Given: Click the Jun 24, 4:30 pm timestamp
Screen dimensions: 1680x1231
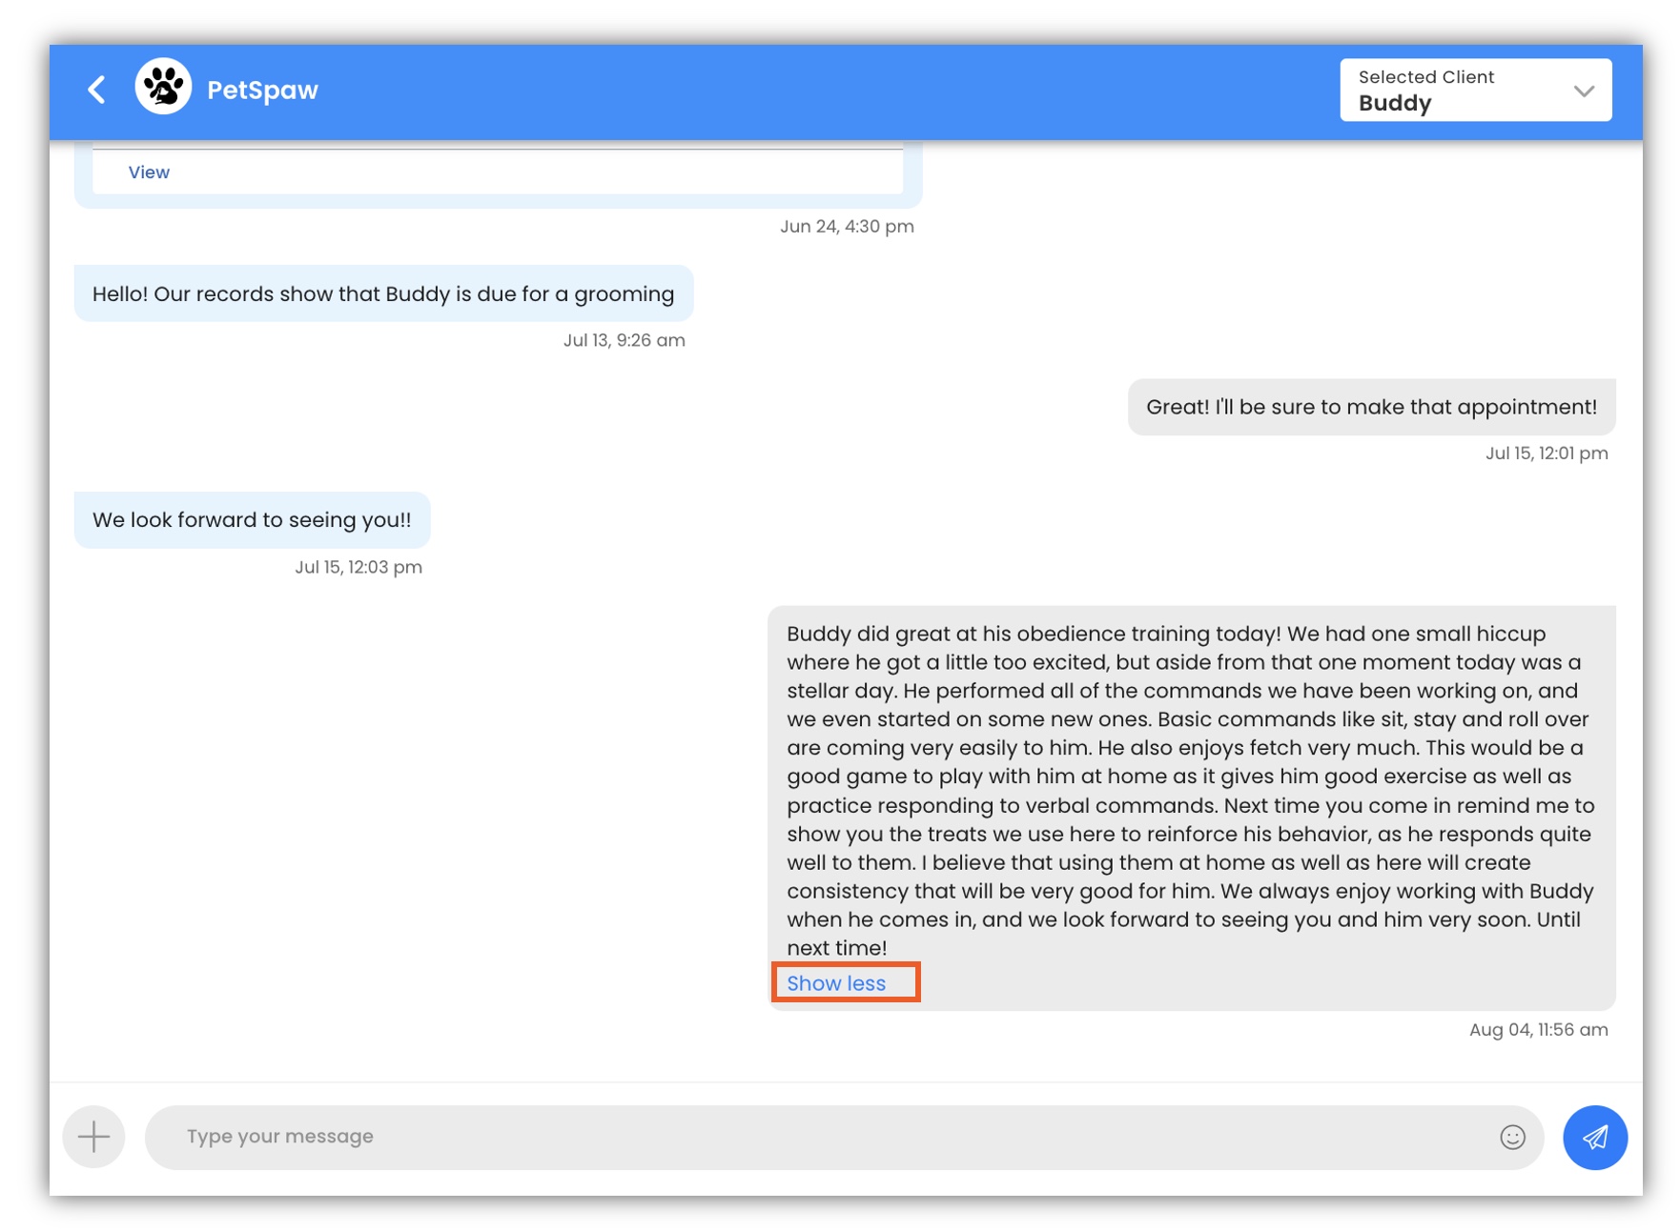Looking at the screenshot, I should [847, 227].
